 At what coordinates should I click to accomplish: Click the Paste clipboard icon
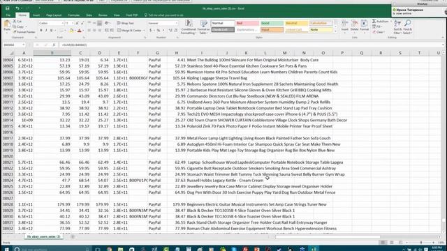pos(7,24)
